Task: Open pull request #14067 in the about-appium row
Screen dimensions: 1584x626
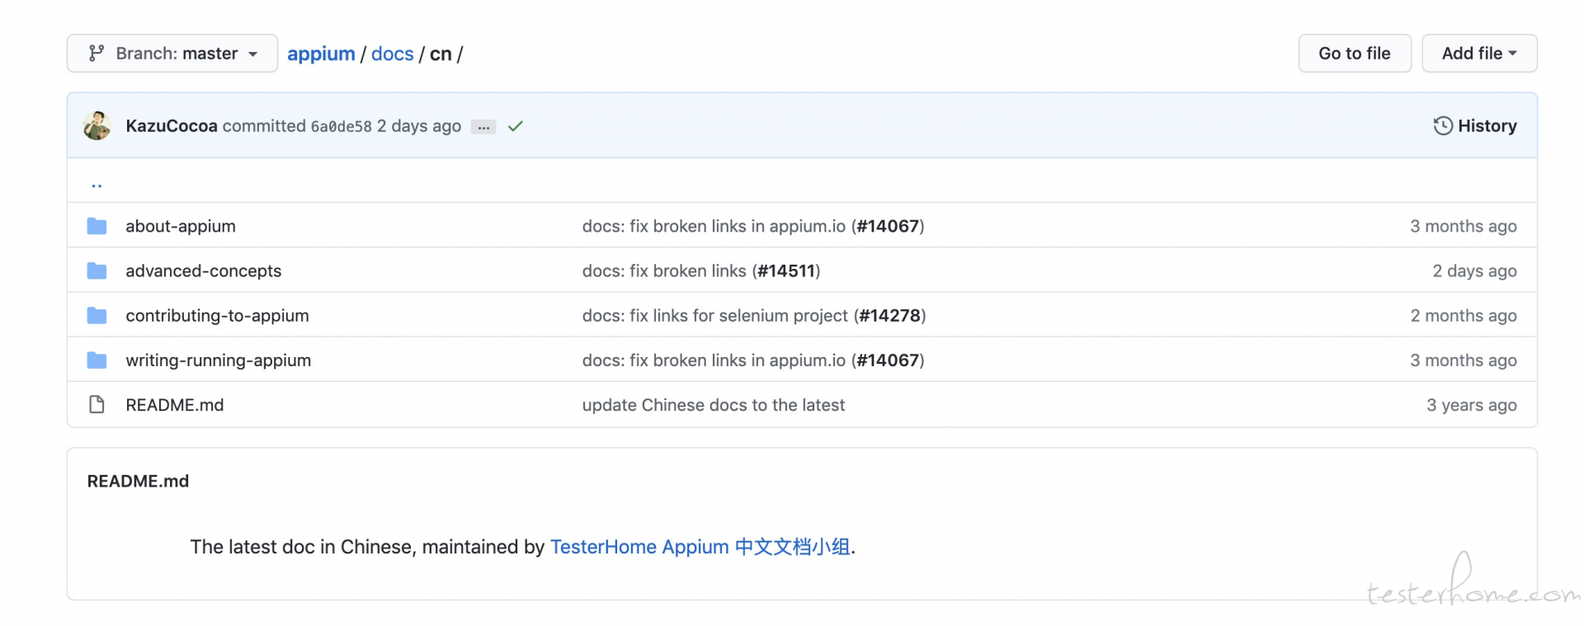Action: (888, 226)
